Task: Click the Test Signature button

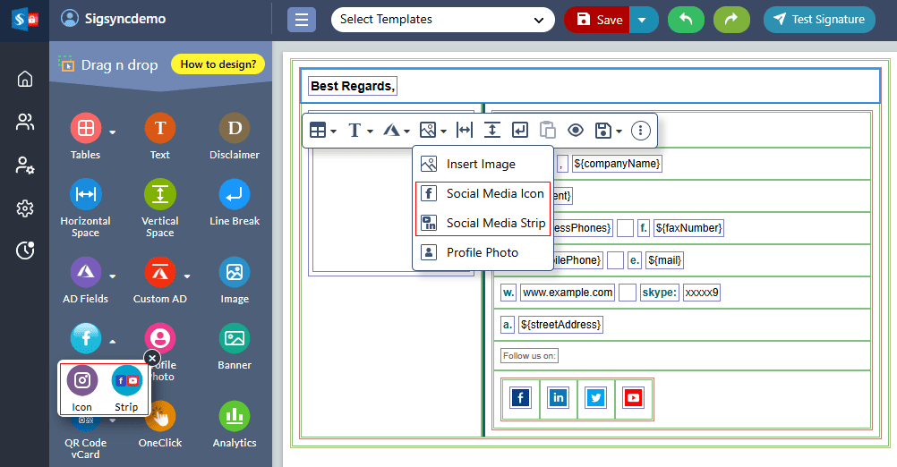Action: click(819, 20)
